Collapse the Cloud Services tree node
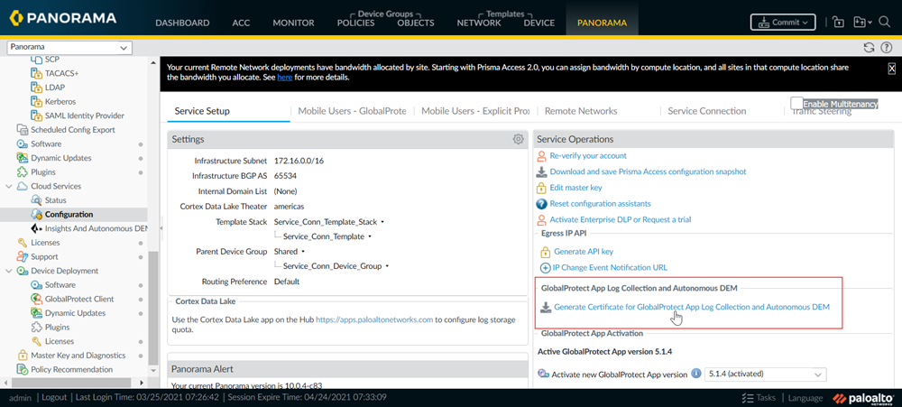 (9, 186)
